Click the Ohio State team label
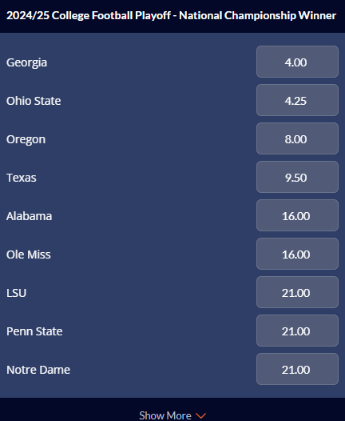The image size is (345, 421). coord(34,101)
